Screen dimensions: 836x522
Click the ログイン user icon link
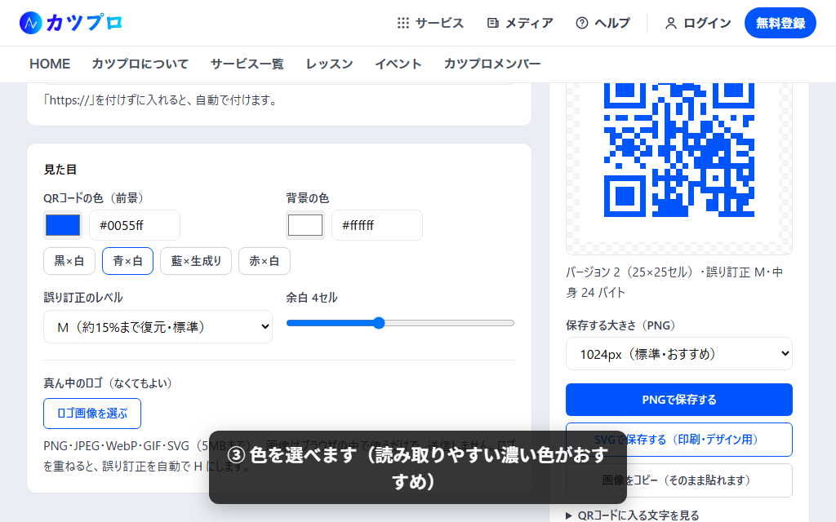pos(697,23)
